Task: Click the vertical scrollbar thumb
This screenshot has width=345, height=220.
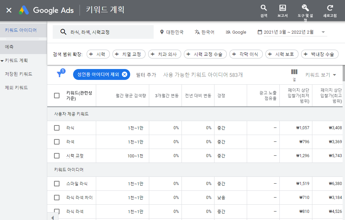Action: click(x=344, y=73)
